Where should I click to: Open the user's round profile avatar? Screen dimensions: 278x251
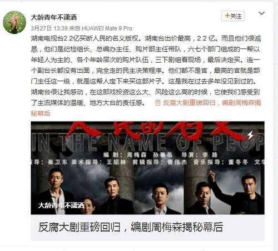14,22
